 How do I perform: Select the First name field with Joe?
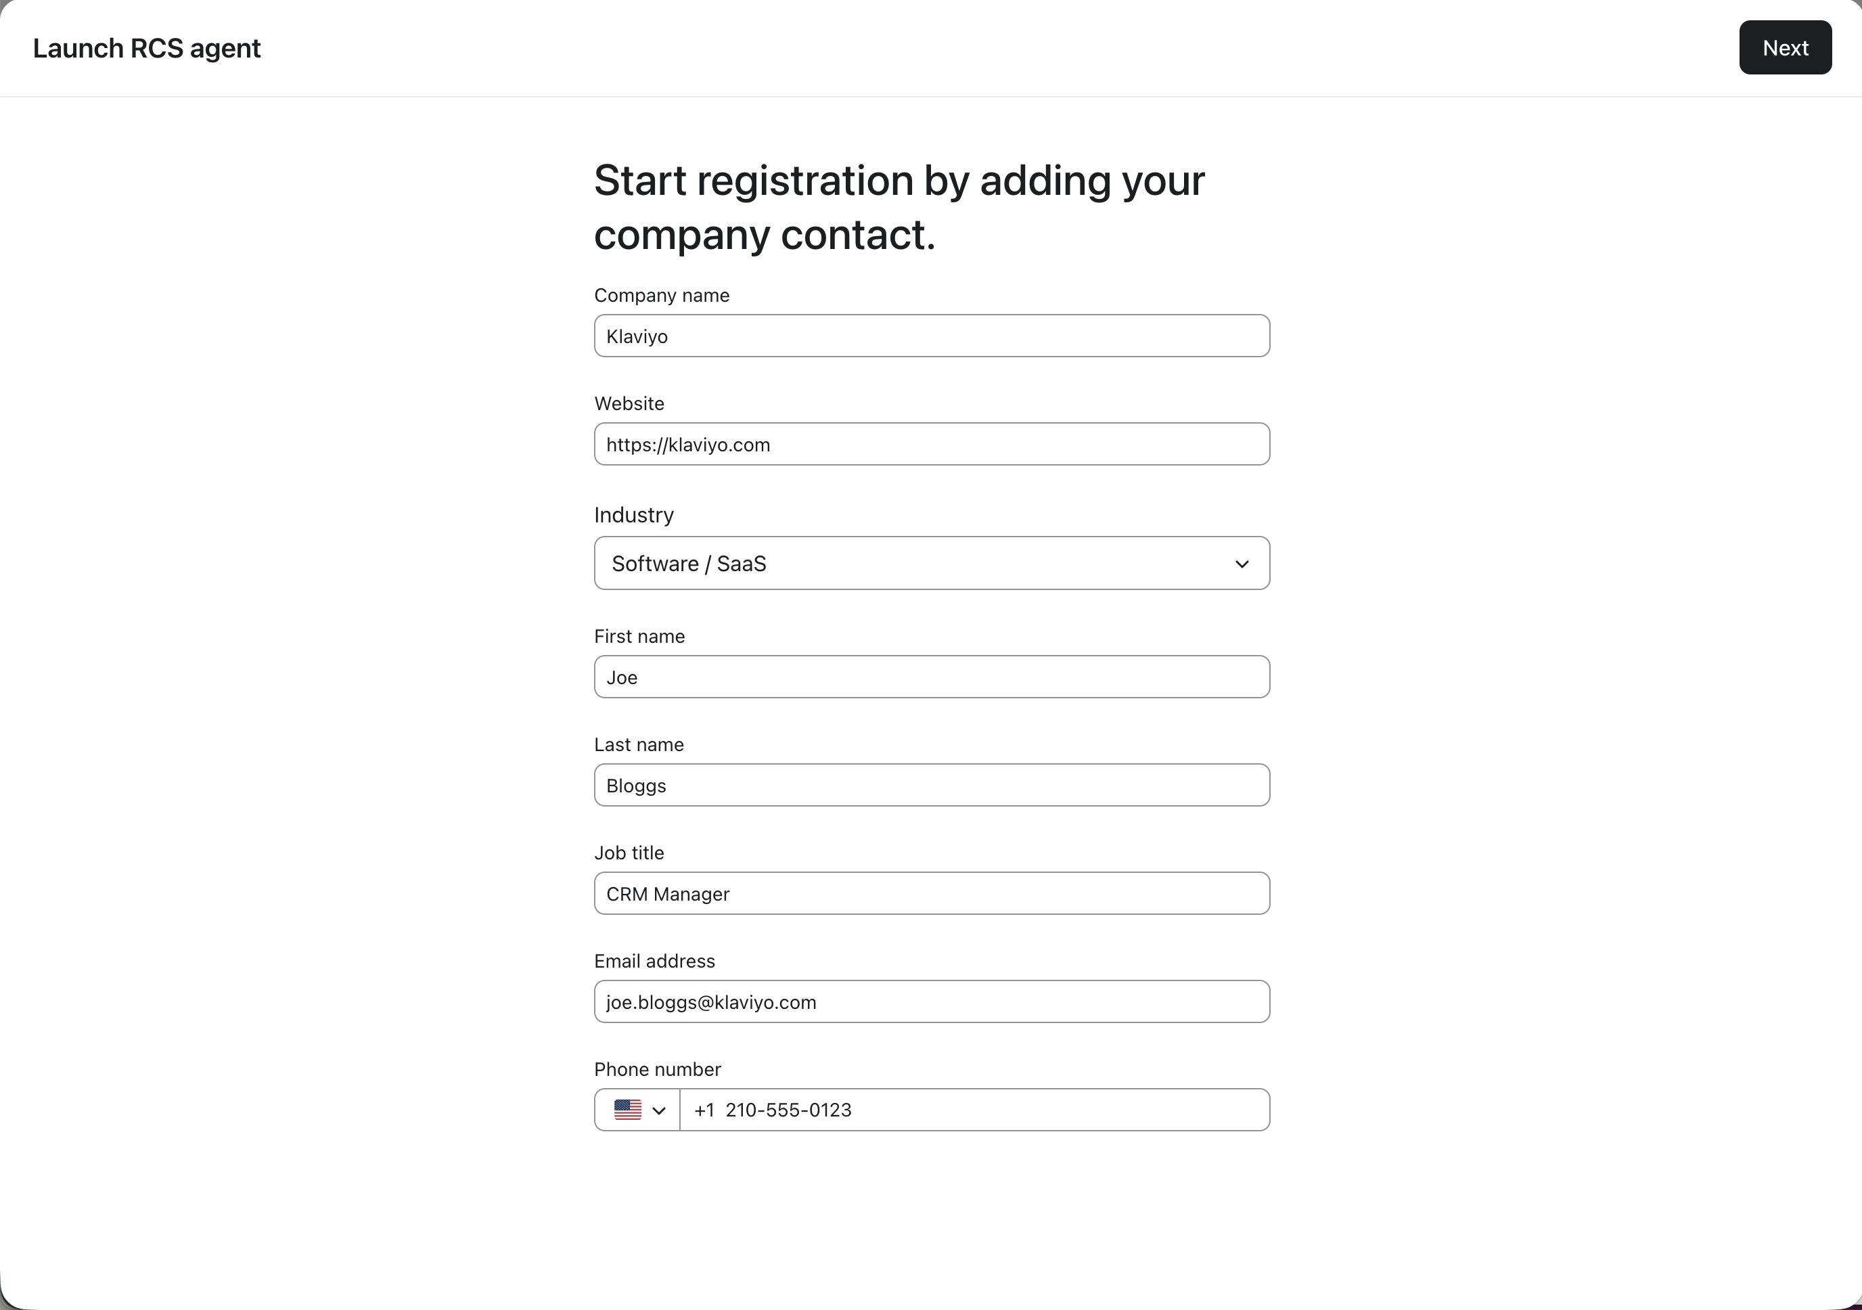coord(931,677)
